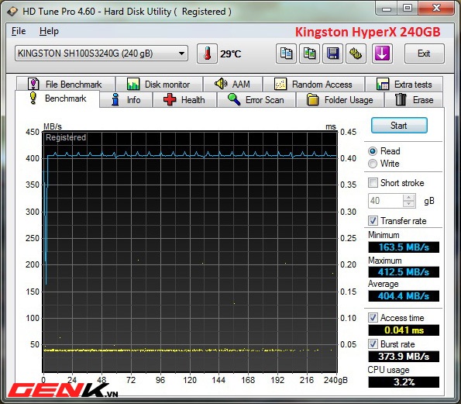Screen dimensions: 461x404
Task: Close the HD Tune Pro window
Action: (x=436, y=9)
